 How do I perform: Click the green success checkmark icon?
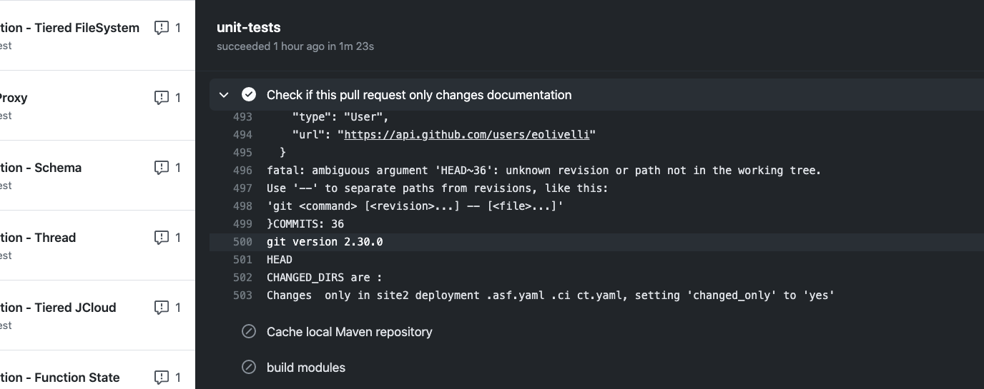[x=249, y=95]
